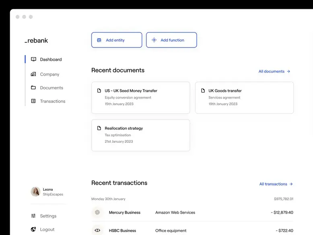Viewport: 313px width, 235px height.
Task: Click the $975,782.01 balance
Action: 284,199
